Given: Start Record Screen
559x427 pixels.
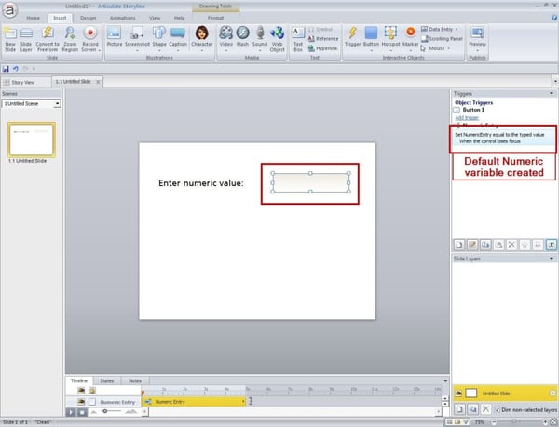Looking at the screenshot, I should (90, 39).
